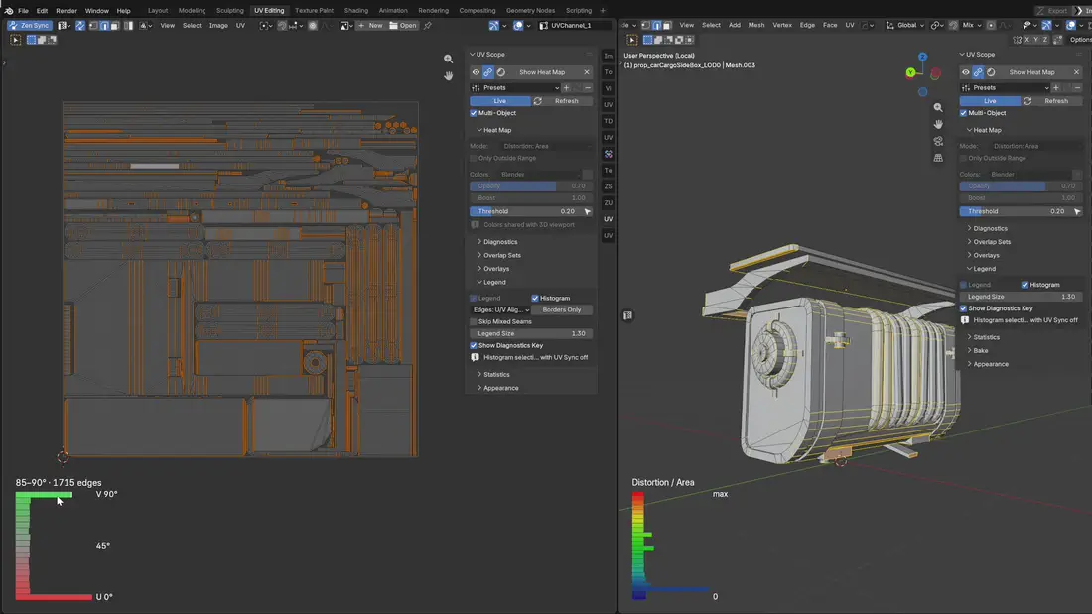Screen dimensions: 1092x614
Task: Toggle perspective/orthographic grid icon in viewport
Action: [x=938, y=158]
